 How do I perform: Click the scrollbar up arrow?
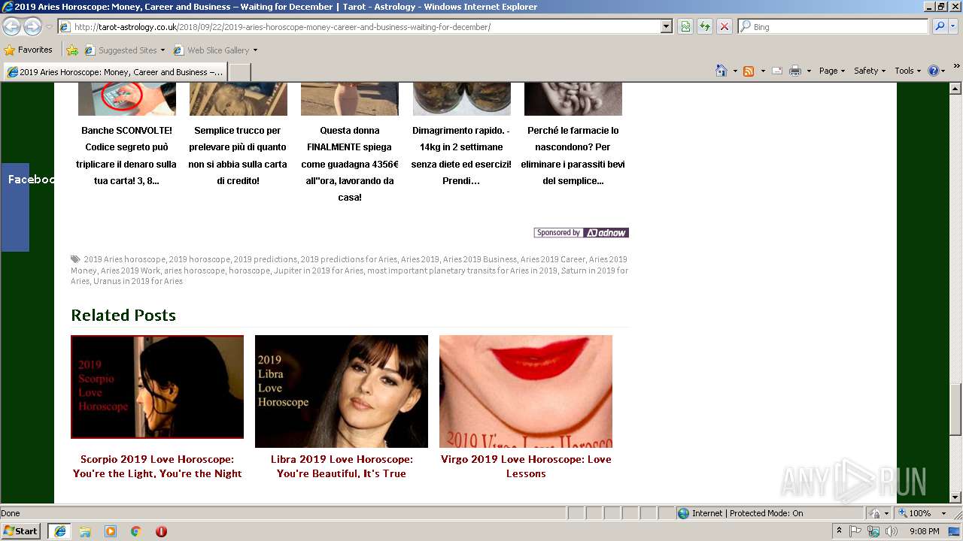[955, 89]
